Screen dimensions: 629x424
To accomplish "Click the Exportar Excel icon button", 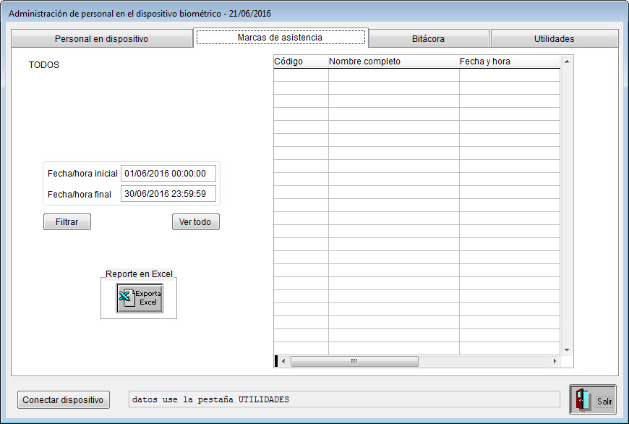I will [140, 298].
